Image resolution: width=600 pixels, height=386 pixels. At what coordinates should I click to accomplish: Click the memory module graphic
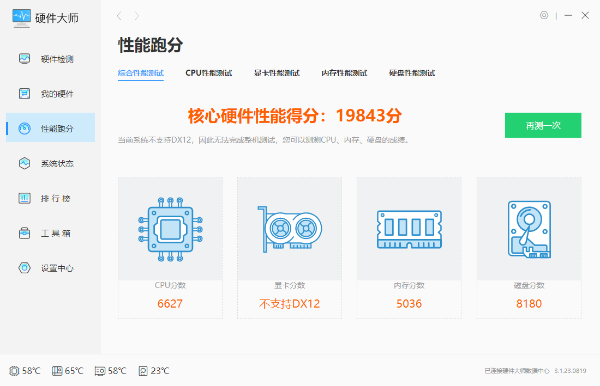pos(409,229)
